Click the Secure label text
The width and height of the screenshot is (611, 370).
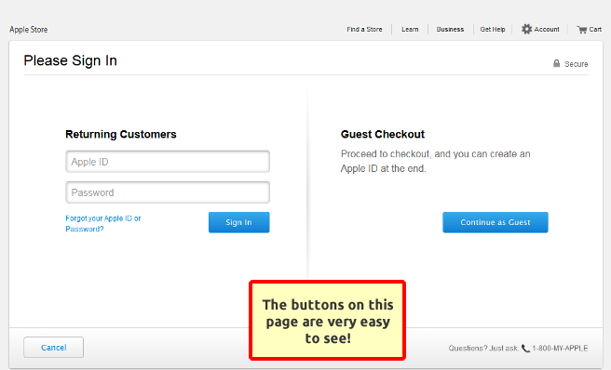[576, 64]
